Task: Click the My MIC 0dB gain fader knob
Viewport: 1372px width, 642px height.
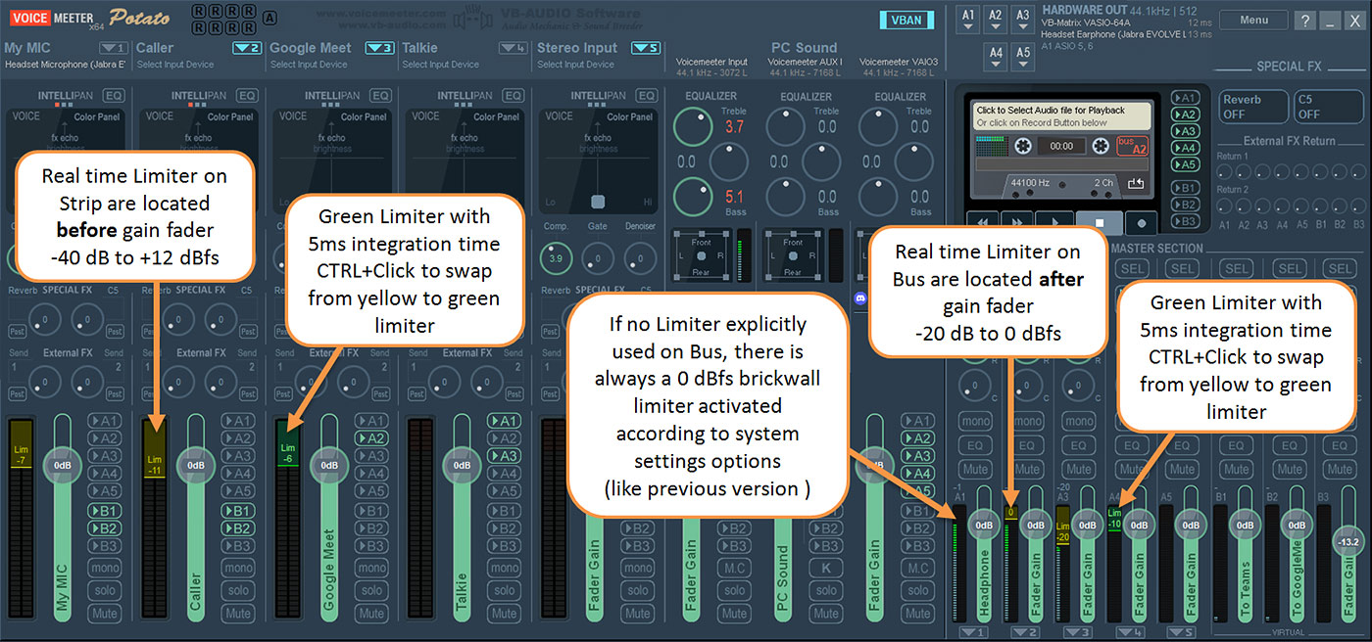Action: (64, 465)
